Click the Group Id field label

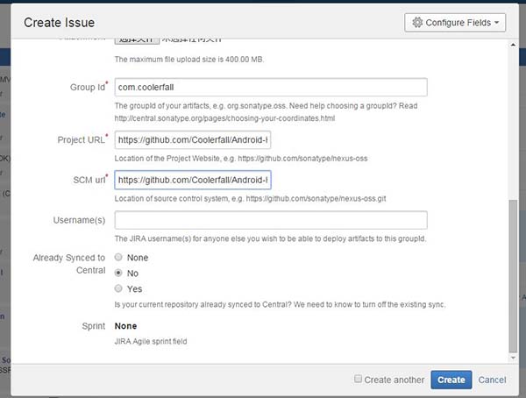click(86, 87)
